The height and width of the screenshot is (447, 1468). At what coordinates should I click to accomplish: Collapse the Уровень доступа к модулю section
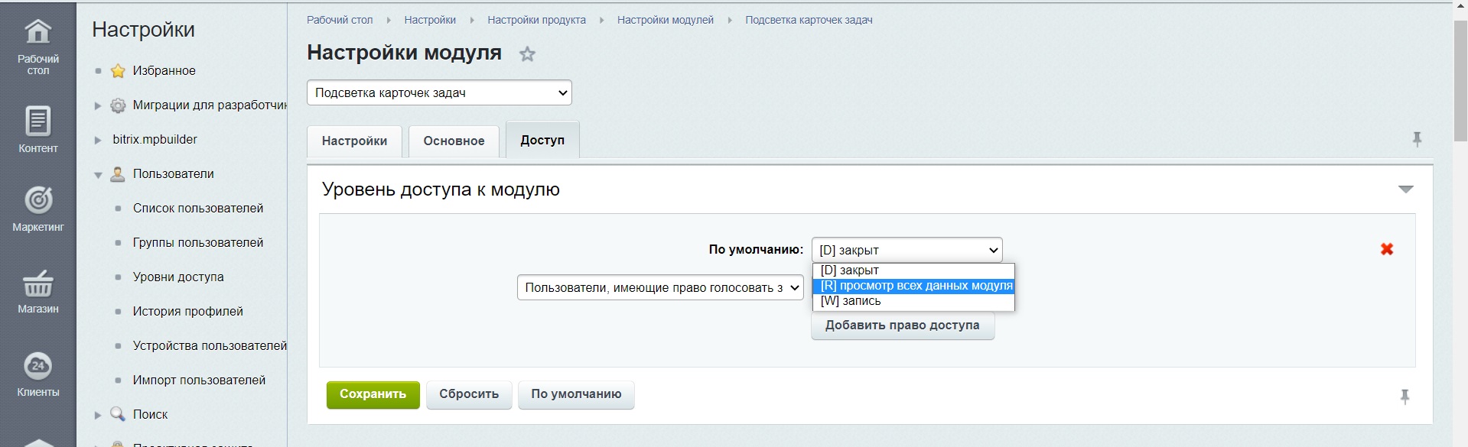pyautogui.click(x=1405, y=189)
